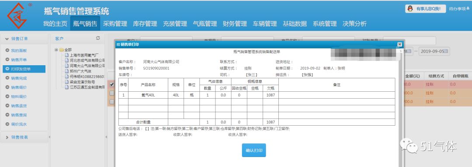Image resolution: width=472 pixels, height=167 pixels.
Task: Select customer 上海市医用氧气厂 in tree
Action: click(84, 55)
